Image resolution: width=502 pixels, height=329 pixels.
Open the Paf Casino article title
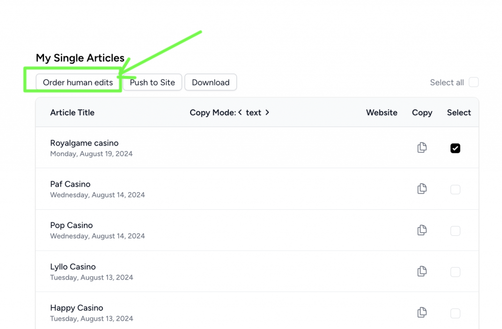coord(70,184)
